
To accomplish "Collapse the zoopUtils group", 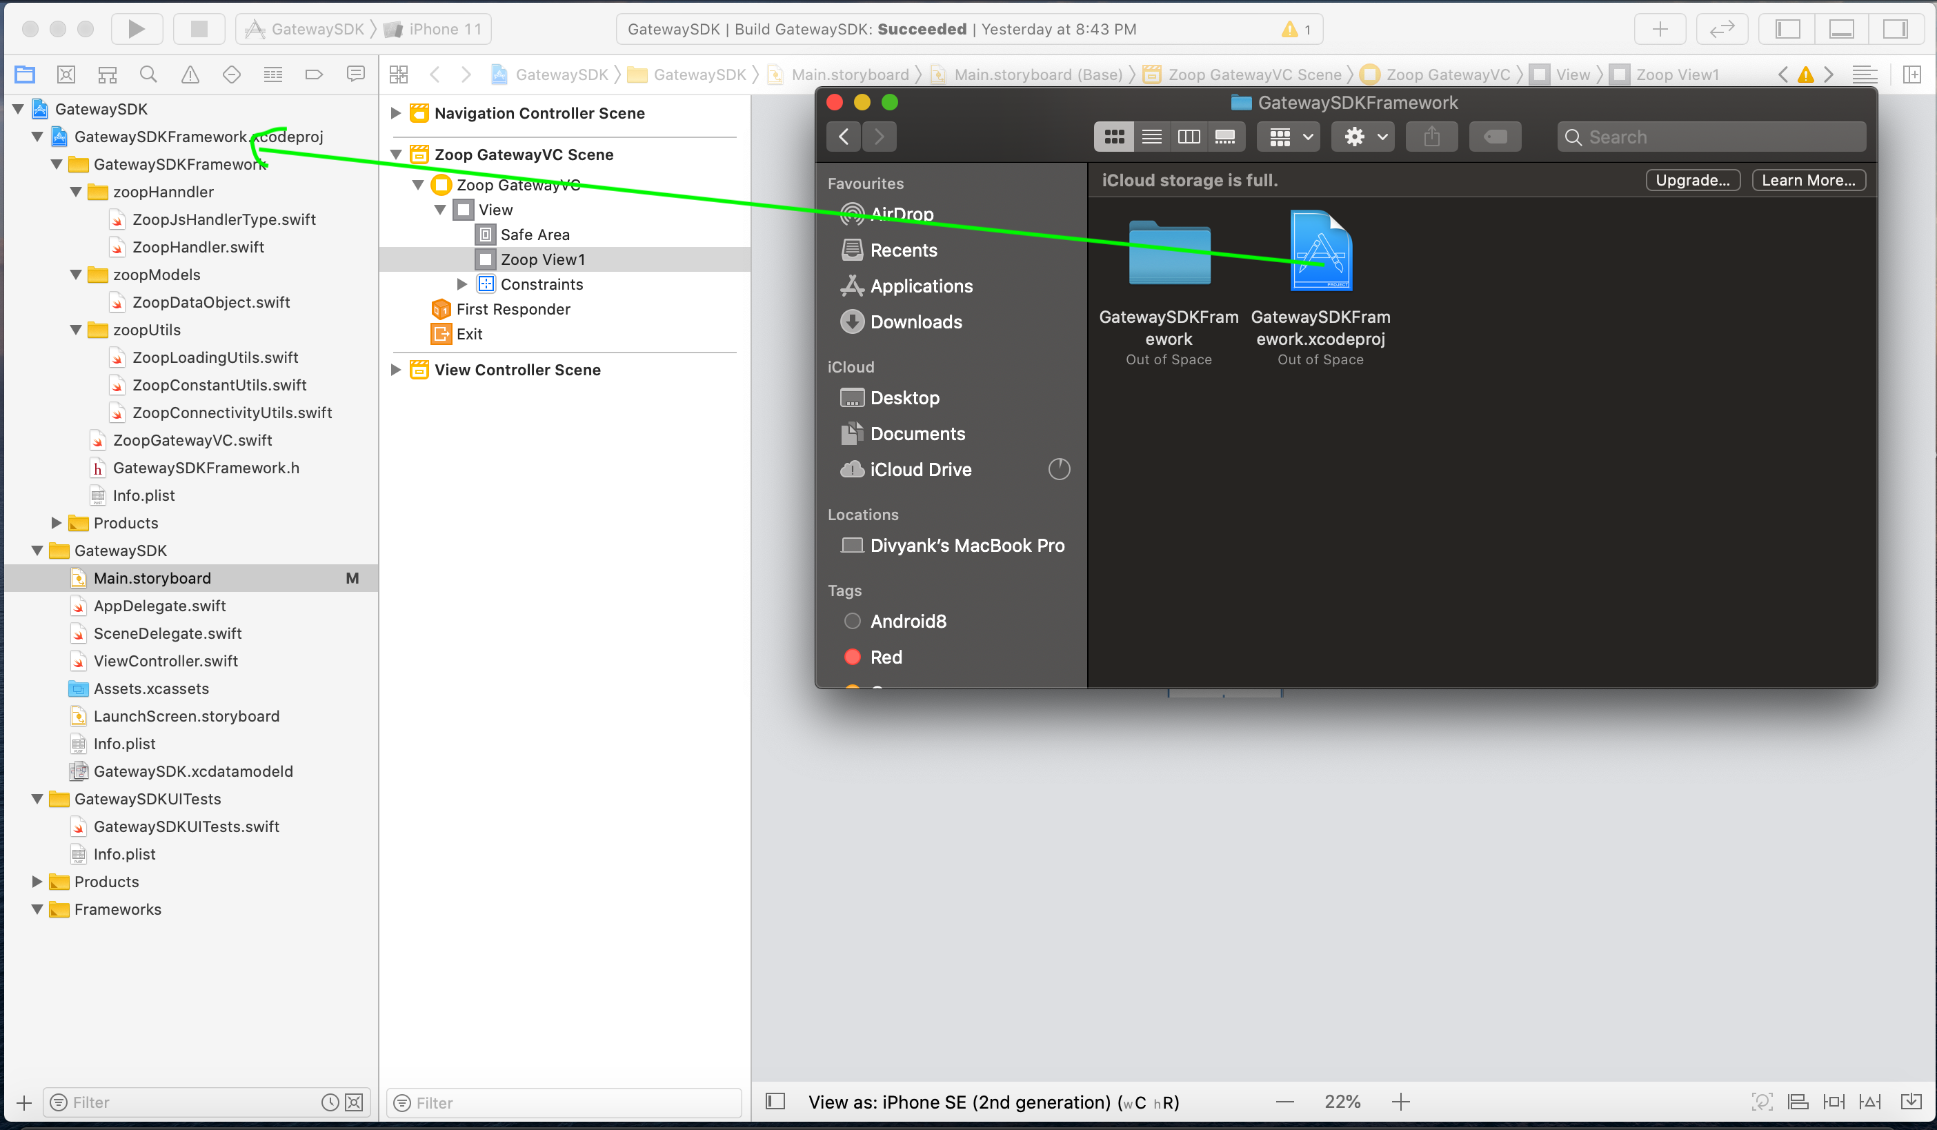I will [x=76, y=330].
